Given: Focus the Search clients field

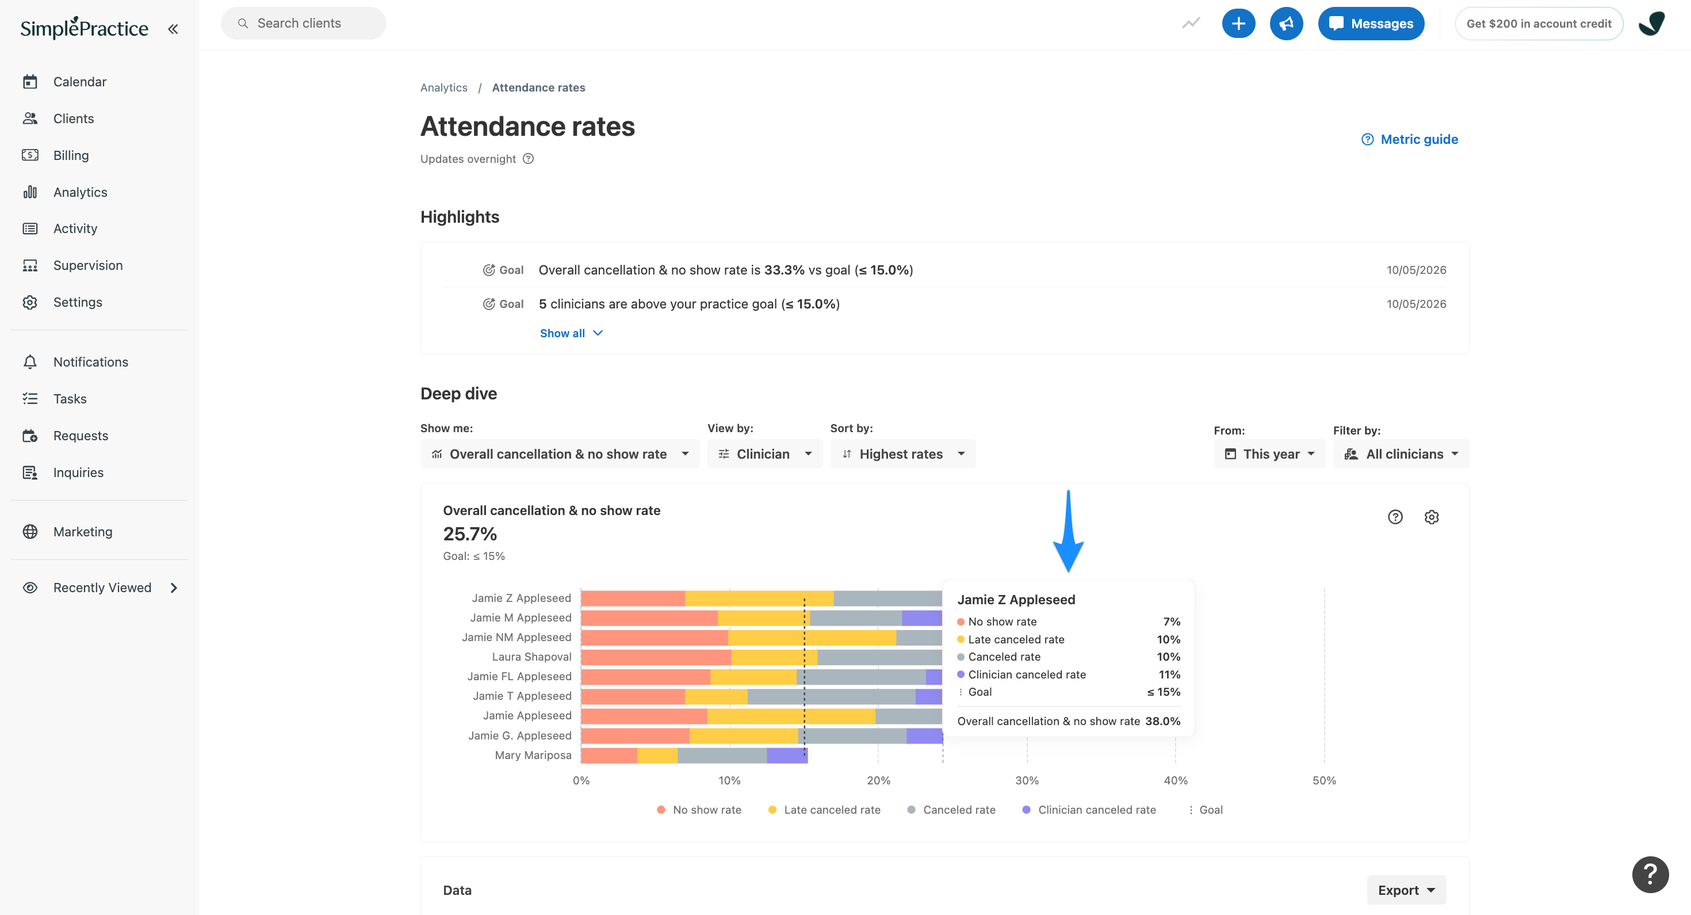Looking at the screenshot, I should (x=303, y=24).
